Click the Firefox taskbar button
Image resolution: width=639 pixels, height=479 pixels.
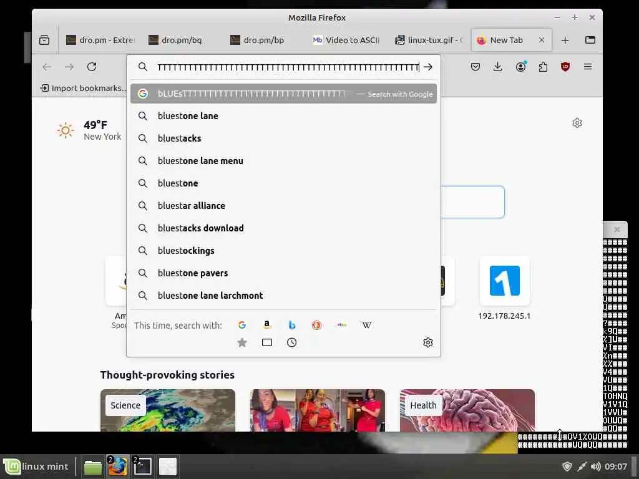118,467
